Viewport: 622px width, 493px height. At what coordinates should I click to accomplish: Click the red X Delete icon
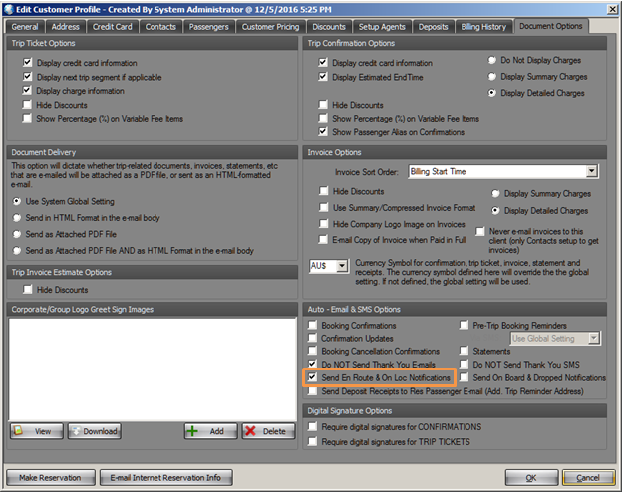pyautogui.click(x=250, y=431)
